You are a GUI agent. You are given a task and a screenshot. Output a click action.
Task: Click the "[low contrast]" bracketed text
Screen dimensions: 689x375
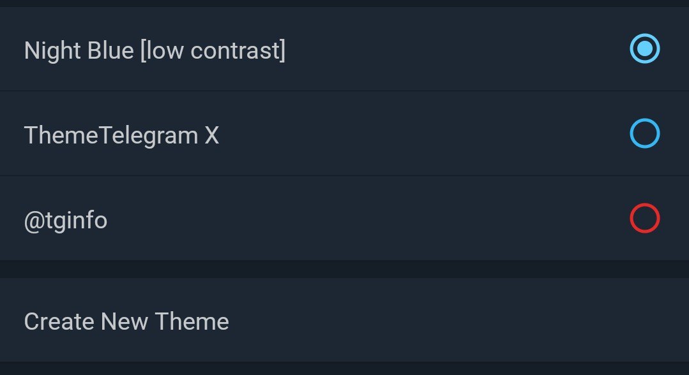[213, 50]
